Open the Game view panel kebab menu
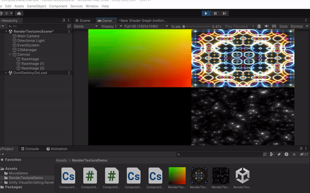The width and height of the screenshot is (310, 193). coord(306,20)
